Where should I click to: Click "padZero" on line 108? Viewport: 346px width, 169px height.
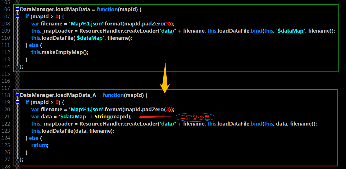[x=154, y=24]
